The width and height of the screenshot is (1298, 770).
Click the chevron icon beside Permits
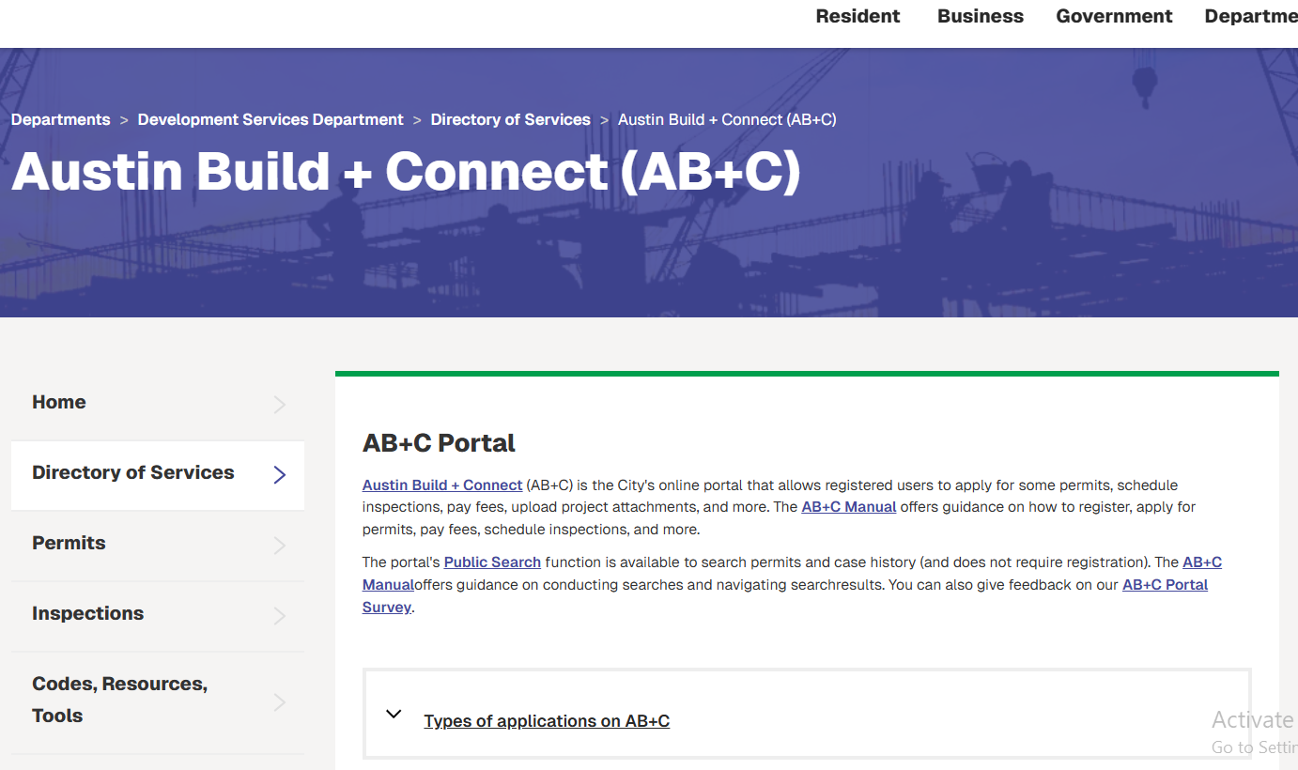pyautogui.click(x=280, y=546)
